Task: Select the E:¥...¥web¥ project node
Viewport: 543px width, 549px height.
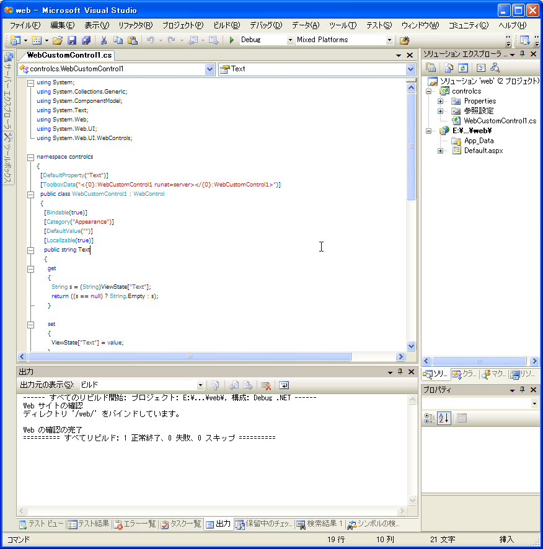Action: click(x=472, y=131)
